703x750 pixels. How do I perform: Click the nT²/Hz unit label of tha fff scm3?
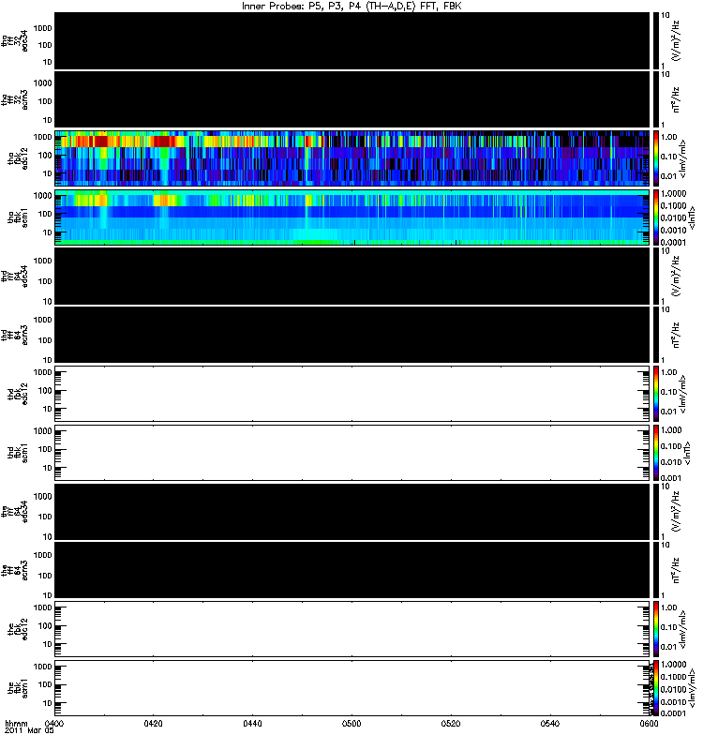(x=676, y=99)
